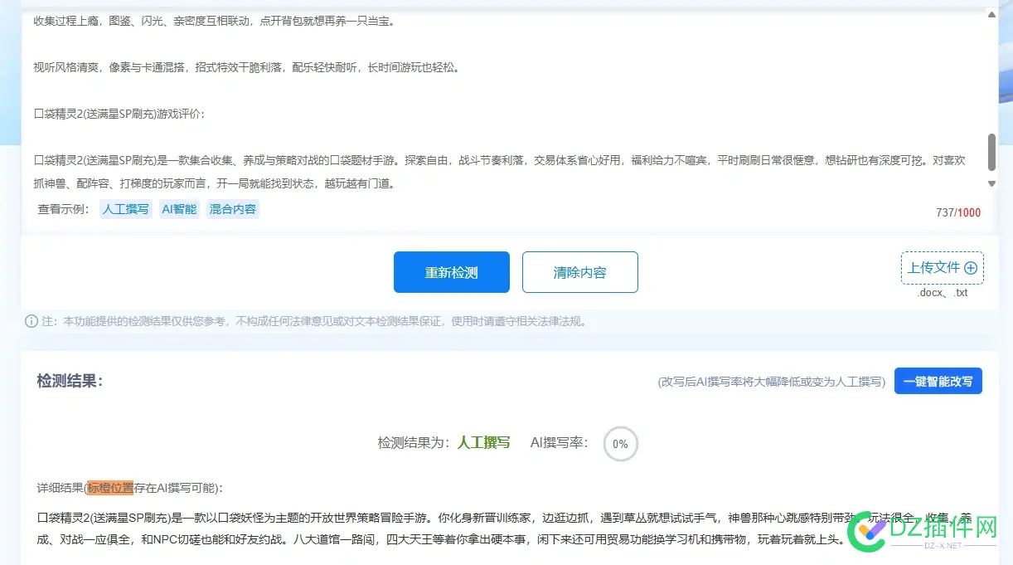Click the scrollbar down arrow icon
This screenshot has height=565, width=1013.
[991, 183]
